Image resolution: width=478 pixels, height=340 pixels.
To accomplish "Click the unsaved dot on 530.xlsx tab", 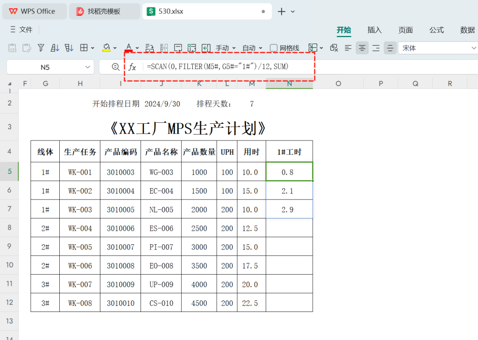I will pyautogui.click(x=263, y=12).
